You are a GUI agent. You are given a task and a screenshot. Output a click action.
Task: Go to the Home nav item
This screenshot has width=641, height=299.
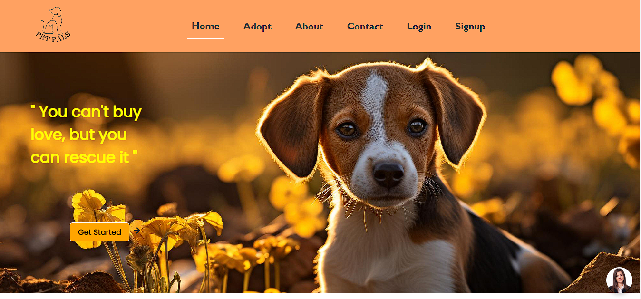(x=205, y=26)
